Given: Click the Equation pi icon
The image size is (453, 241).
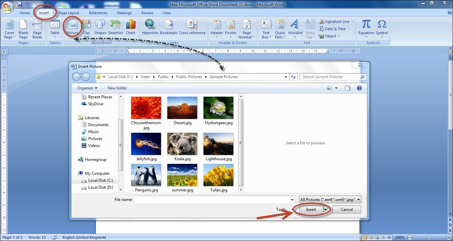Looking at the screenshot, I should point(366,25).
